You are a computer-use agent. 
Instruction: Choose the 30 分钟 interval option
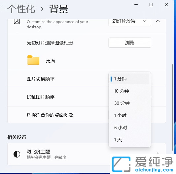click(130, 103)
